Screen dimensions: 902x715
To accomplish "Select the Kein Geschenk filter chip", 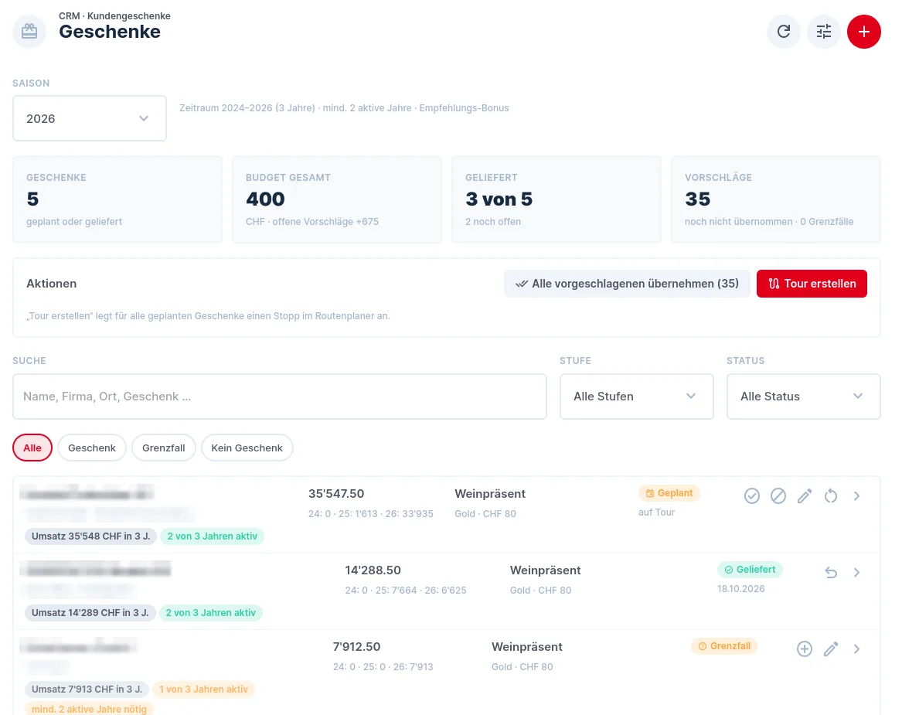I will click(247, 448).
